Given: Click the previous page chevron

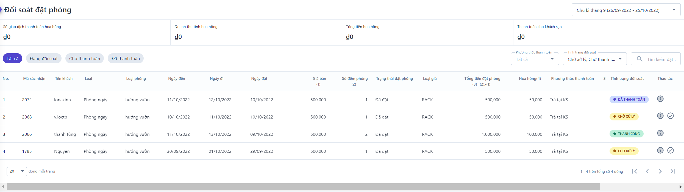Looking at the screenshot, I should (647, 171).
